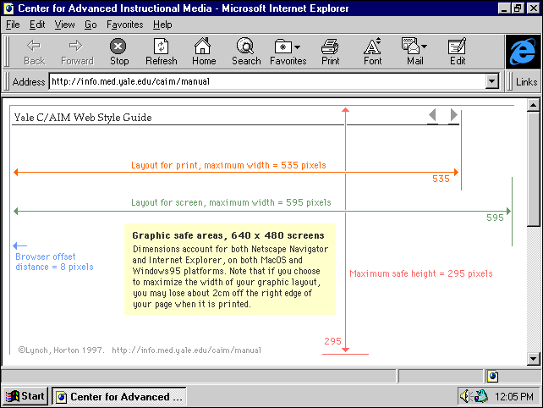543x408 pixels.
Task: Click the Address URL field
Action: 267,81
